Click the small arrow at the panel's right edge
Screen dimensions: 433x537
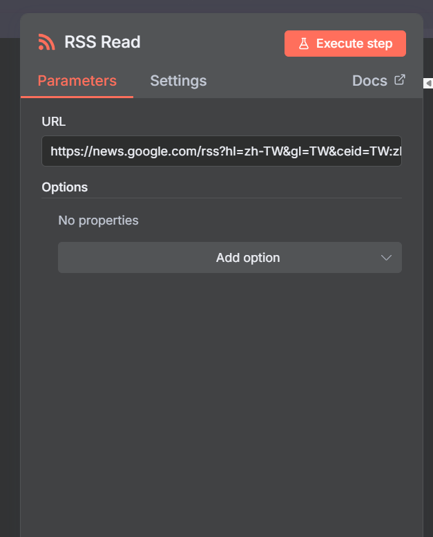click(x=428, y=83)
